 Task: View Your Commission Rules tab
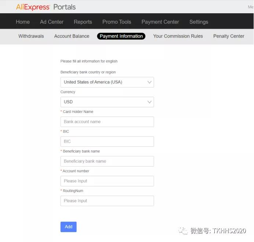[178, 36]
